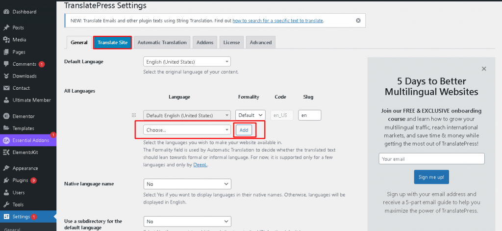The width and height of the screenshot is (502, 231).
Task: Click the Elementor sidebar icon
Action: pos(6,117)
